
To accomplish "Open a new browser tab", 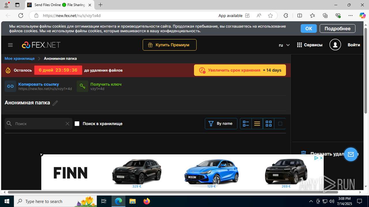I will (100, 5).
